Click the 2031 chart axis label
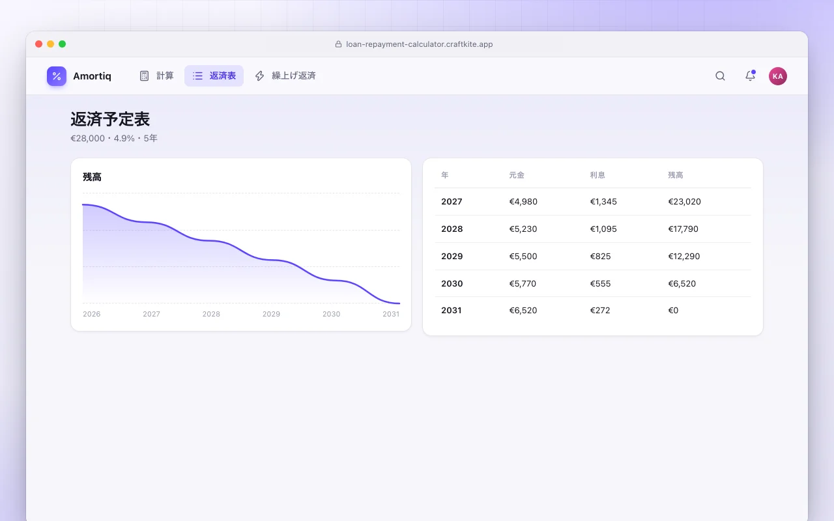The image size is (834, 521). [391, 314]
